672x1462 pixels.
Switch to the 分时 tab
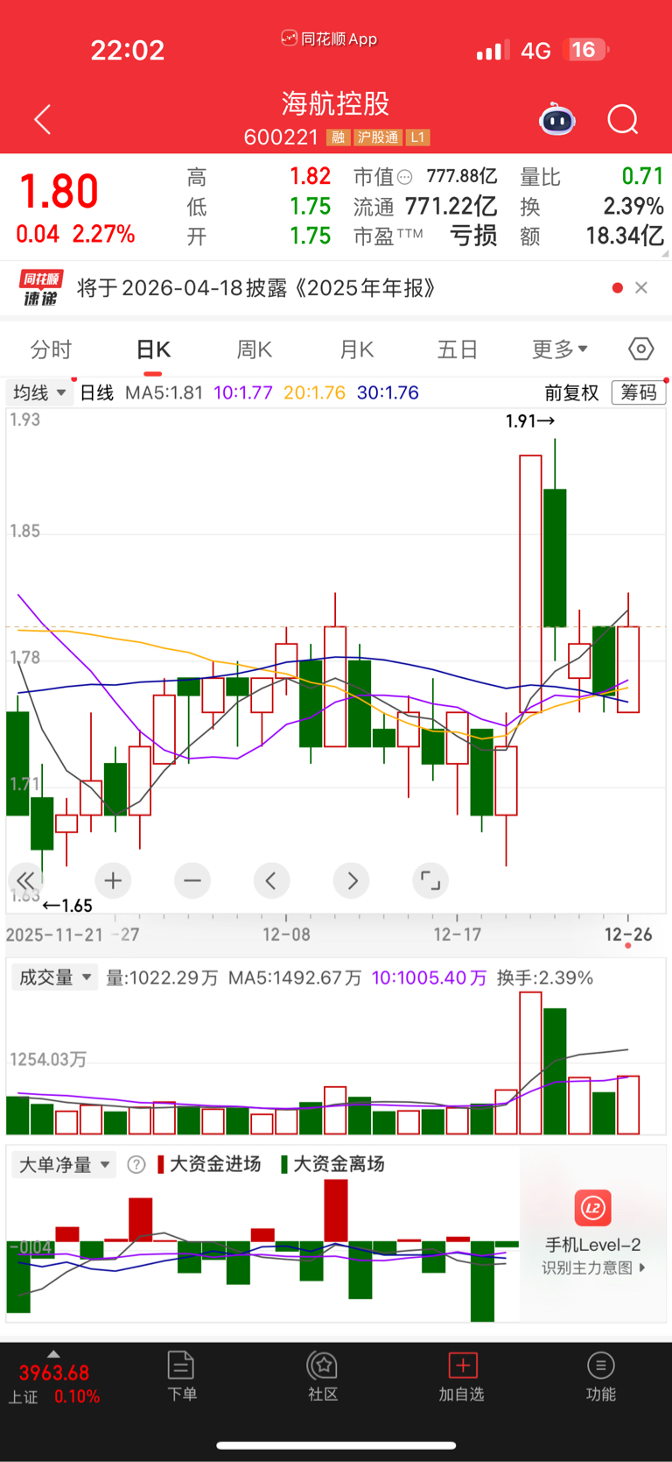[x=51, y=350]
